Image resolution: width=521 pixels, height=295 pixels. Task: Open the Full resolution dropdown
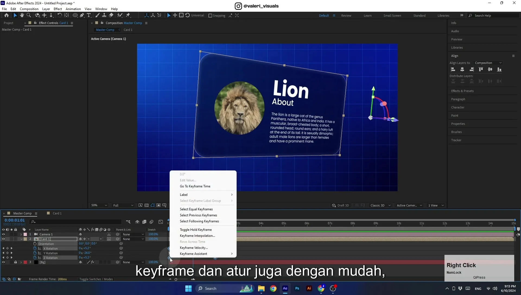pos(123,205)
